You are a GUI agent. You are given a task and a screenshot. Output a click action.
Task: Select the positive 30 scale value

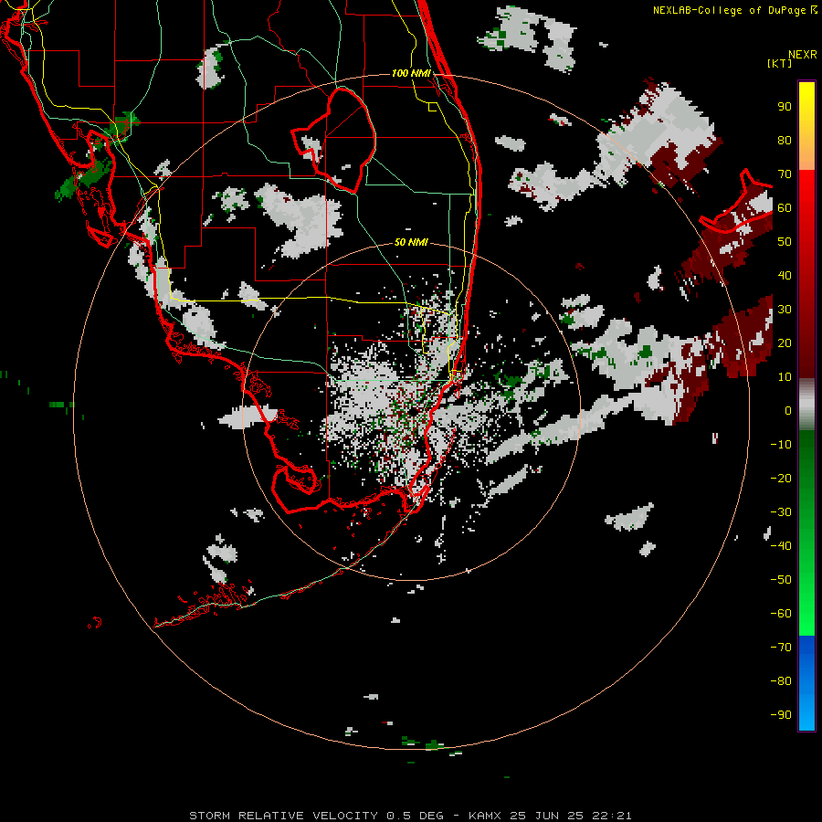(x=785, y=310)
